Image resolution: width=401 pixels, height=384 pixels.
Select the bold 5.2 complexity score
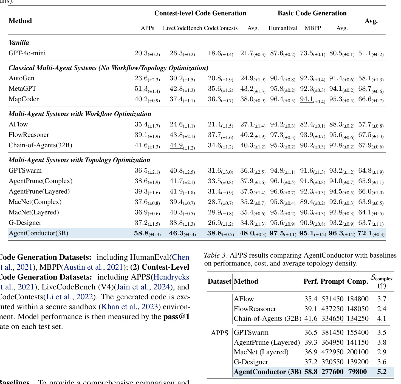point(382,372)
